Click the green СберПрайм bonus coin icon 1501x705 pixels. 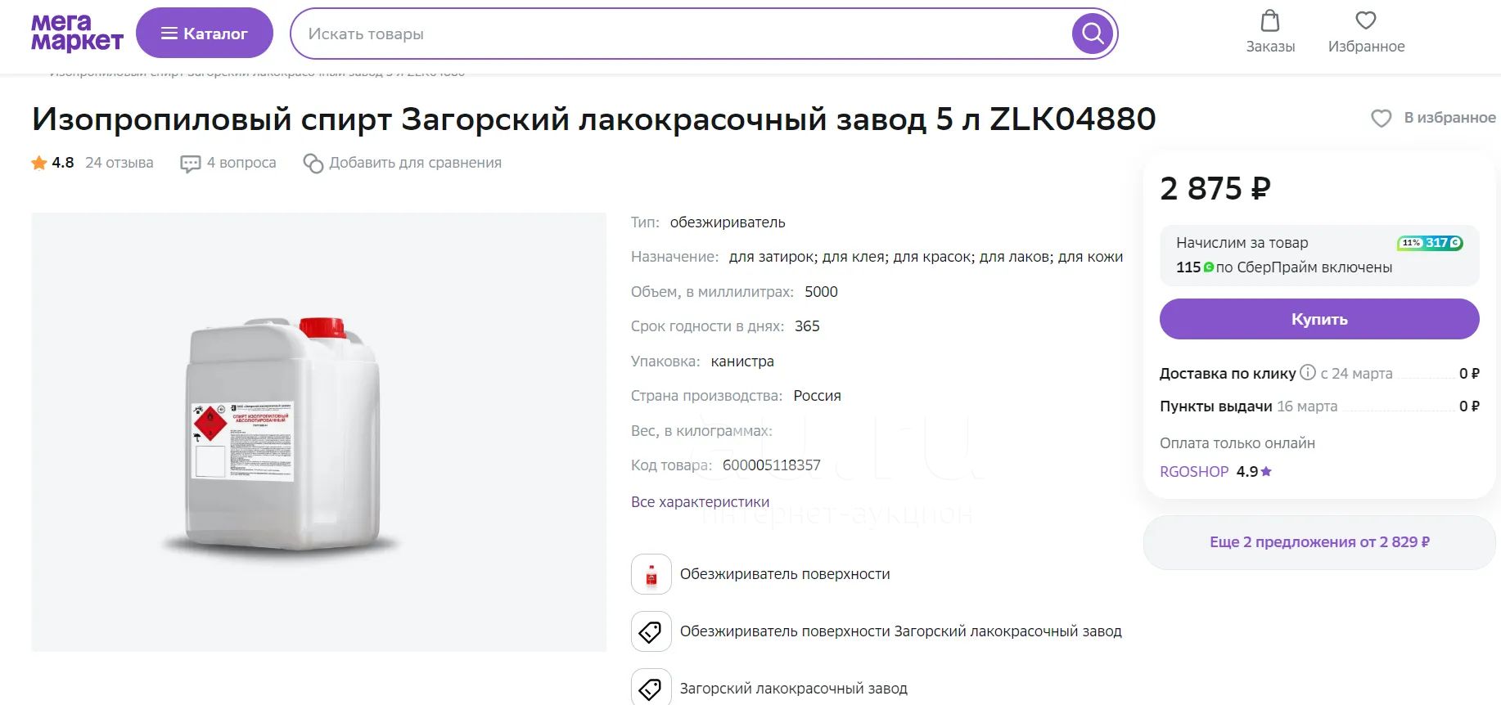(x=1209, y=267)
